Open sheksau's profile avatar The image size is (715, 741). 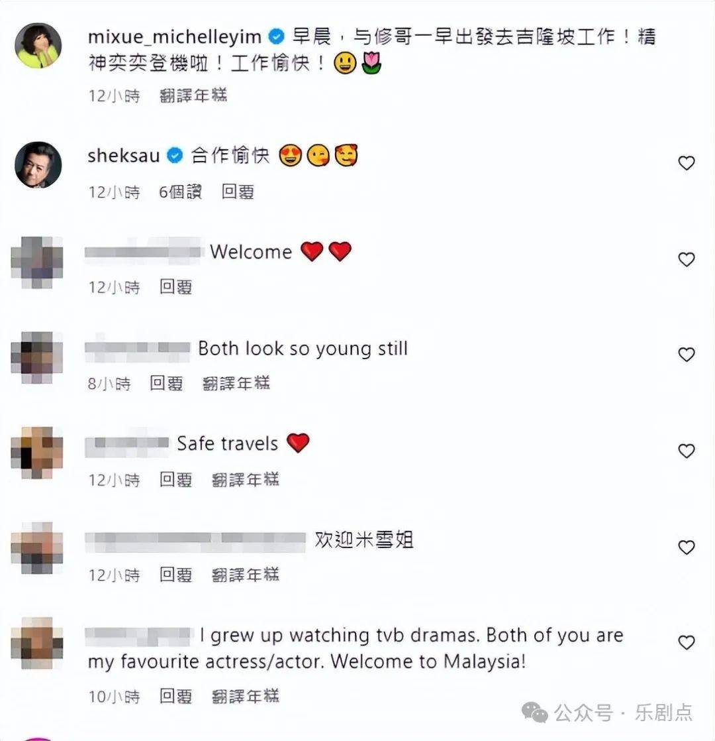coord(38,164)
